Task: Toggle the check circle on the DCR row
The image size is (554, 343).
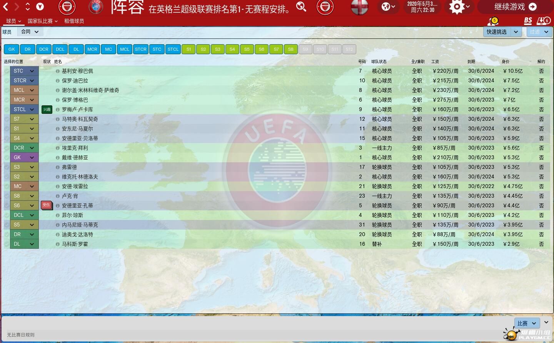Action: 7,148
